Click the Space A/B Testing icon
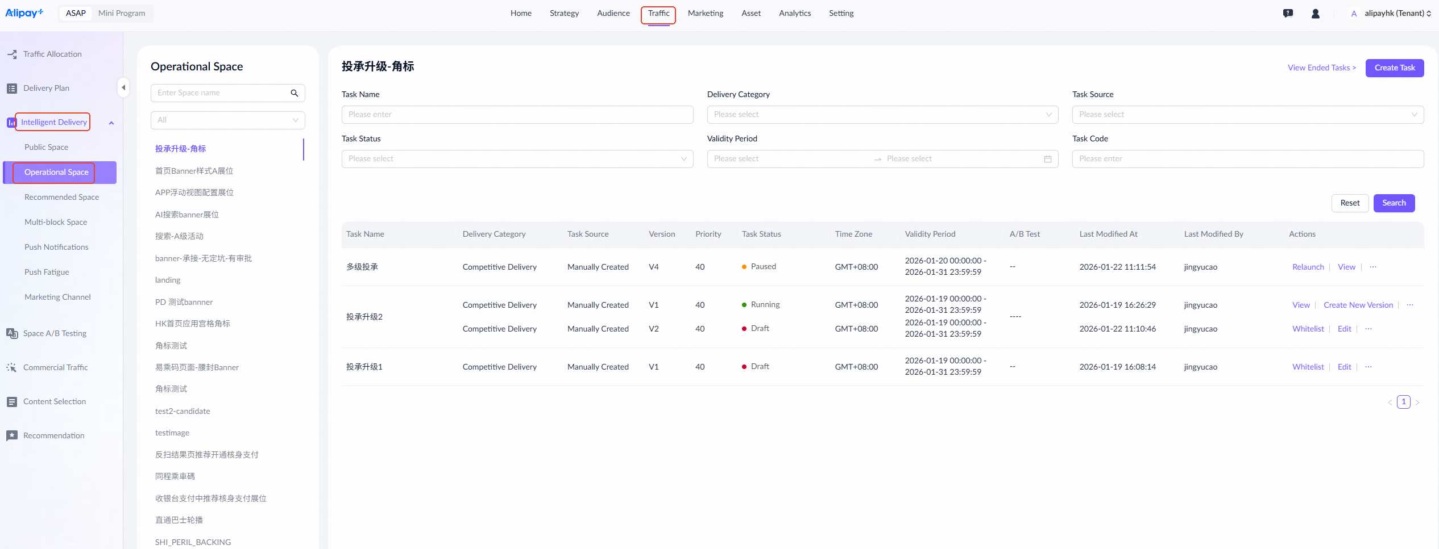Screen dimensions: 1439x549 pyautogui.click(x=12, y=334)
